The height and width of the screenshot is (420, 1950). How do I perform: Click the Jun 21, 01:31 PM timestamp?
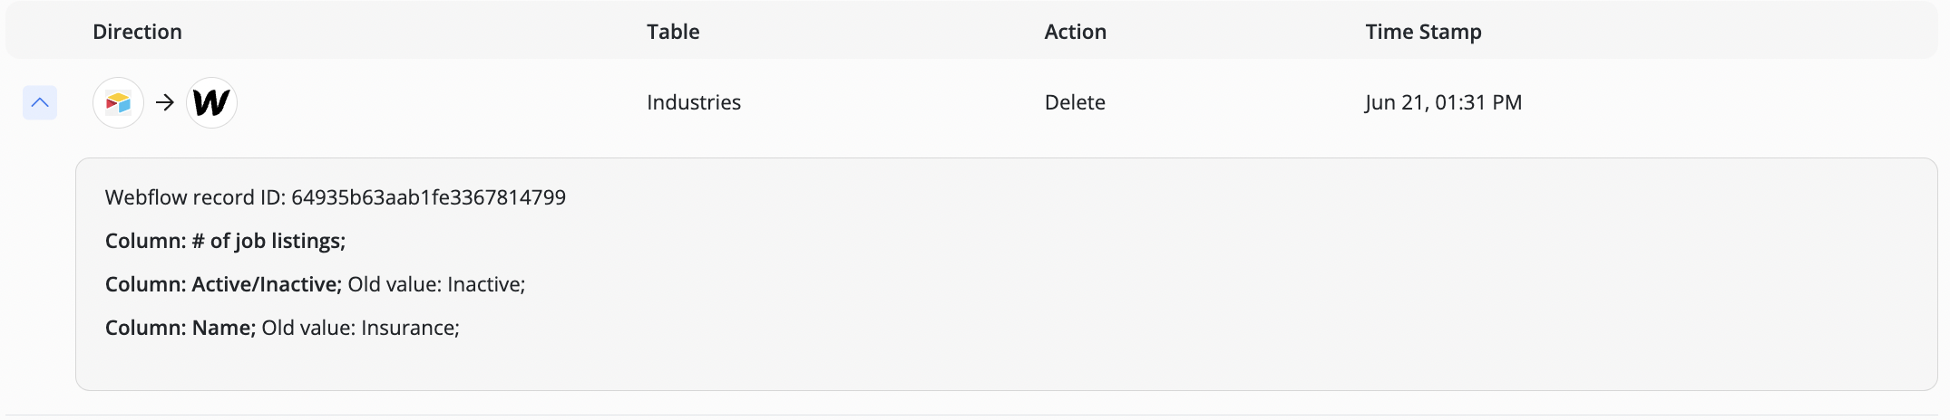pos(1443,102)
